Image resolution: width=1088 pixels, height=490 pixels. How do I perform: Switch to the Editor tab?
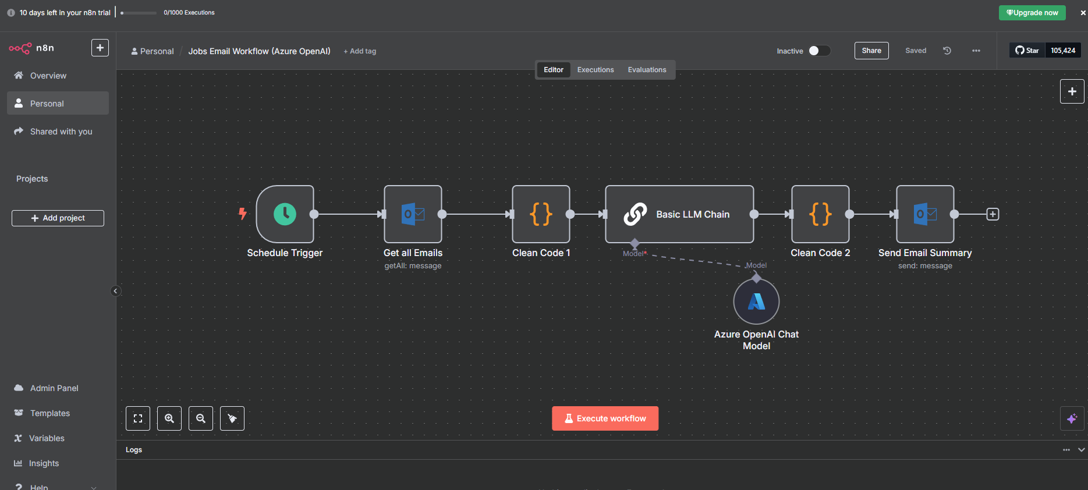tap(554, 70)
